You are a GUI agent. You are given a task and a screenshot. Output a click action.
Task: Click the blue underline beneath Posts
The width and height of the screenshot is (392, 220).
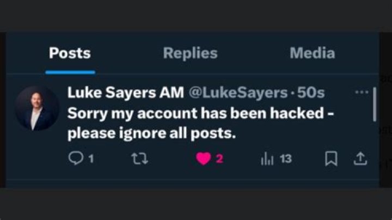point(70,71)
